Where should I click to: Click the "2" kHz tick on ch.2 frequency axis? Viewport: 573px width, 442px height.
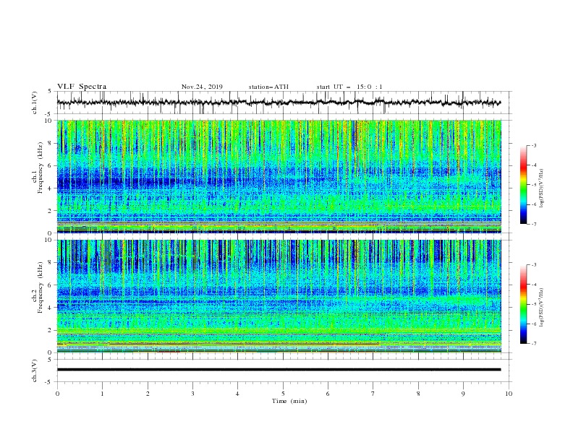pos(51,330)
